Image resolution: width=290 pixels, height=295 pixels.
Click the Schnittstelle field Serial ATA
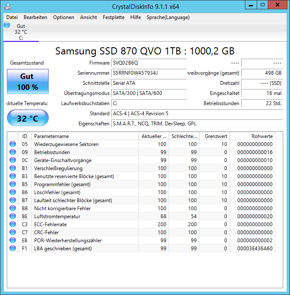(x=149, y=83)
